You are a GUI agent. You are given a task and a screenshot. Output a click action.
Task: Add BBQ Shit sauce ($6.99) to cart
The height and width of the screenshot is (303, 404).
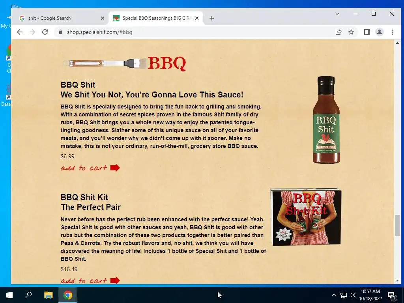pos(90,168)
